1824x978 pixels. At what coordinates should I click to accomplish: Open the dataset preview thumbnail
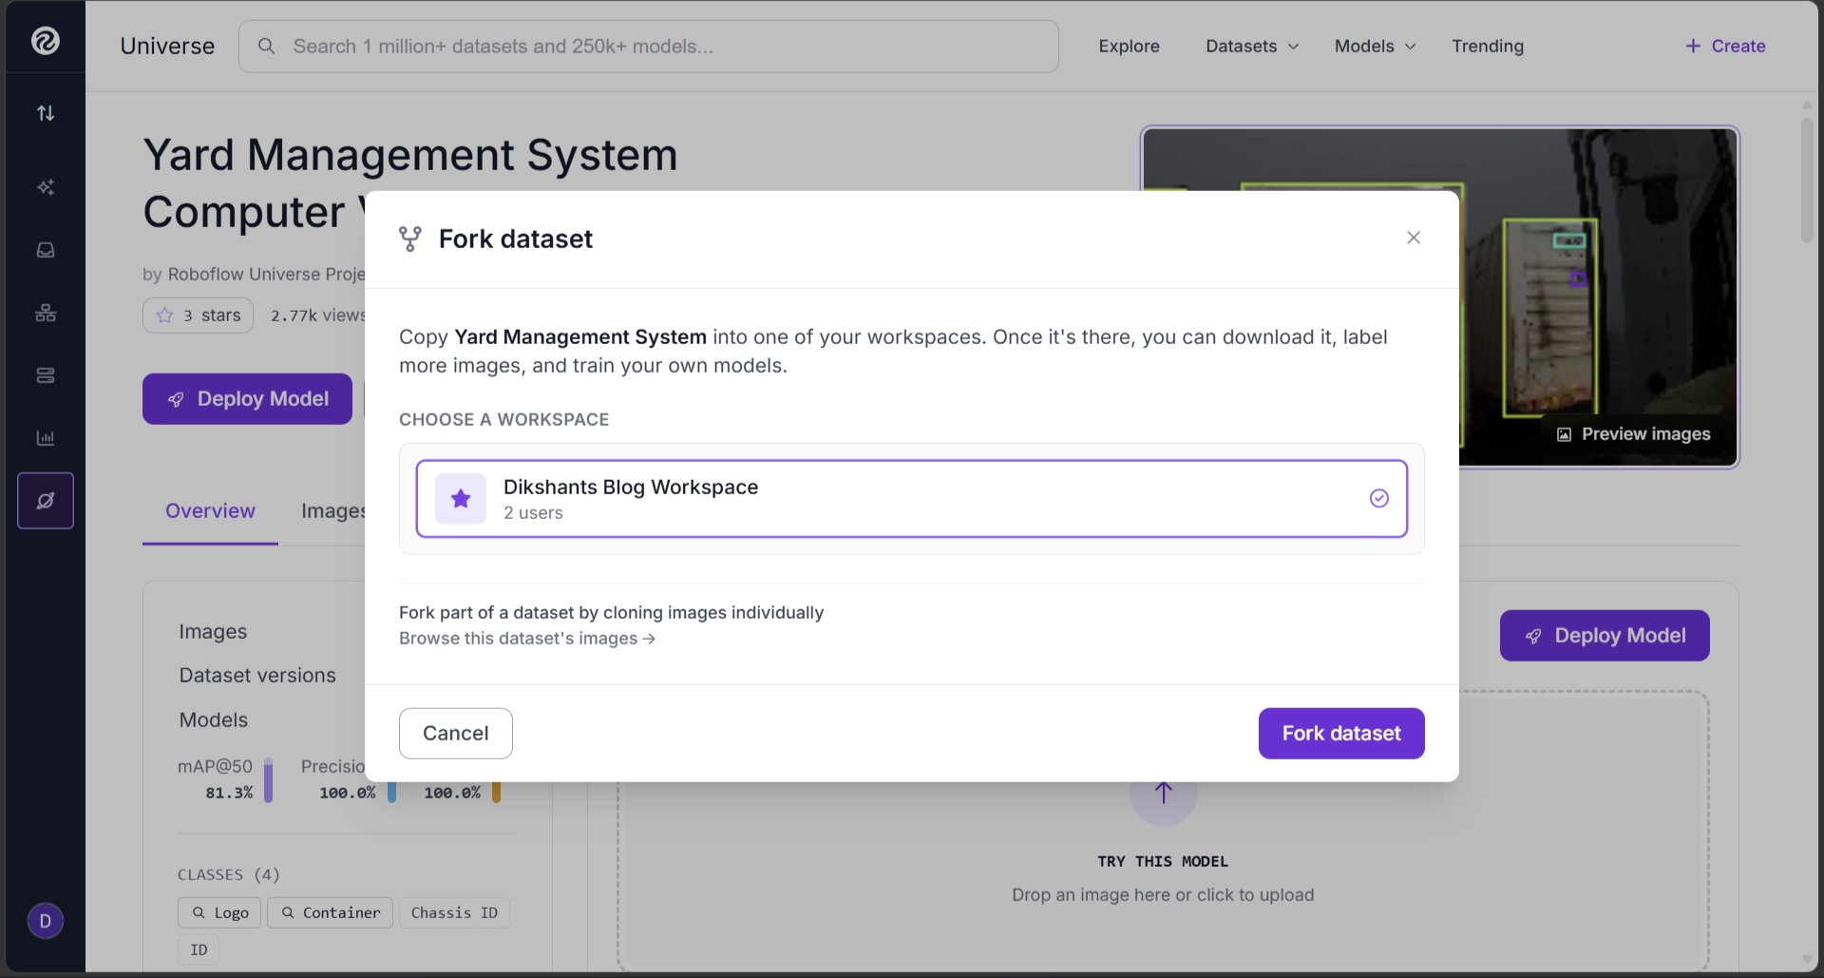tap(1440, 297)
